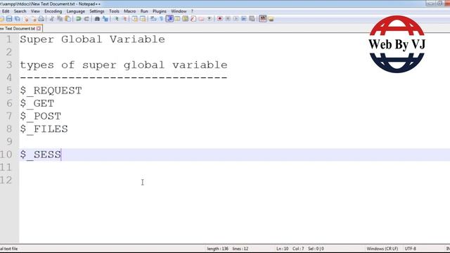Click the $_POST line
Viewport: 450px width, 253px height.
coord(41,117)
